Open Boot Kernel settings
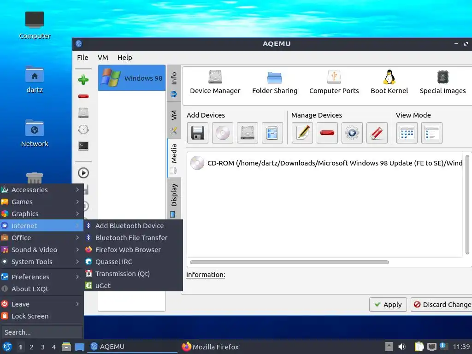Image resolution: width=472 pixels, height=354 pixels. (389, 83)
